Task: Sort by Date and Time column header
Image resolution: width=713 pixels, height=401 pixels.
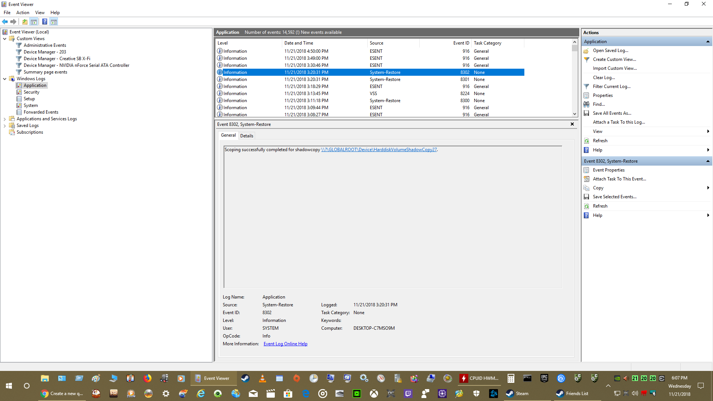Action: (325, 43)
